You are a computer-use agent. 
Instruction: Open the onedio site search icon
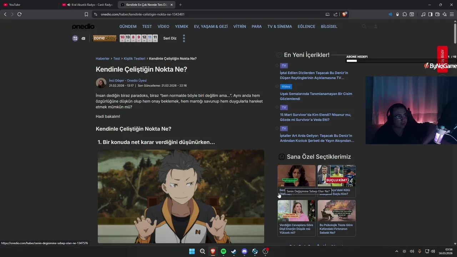coord(364,26)
